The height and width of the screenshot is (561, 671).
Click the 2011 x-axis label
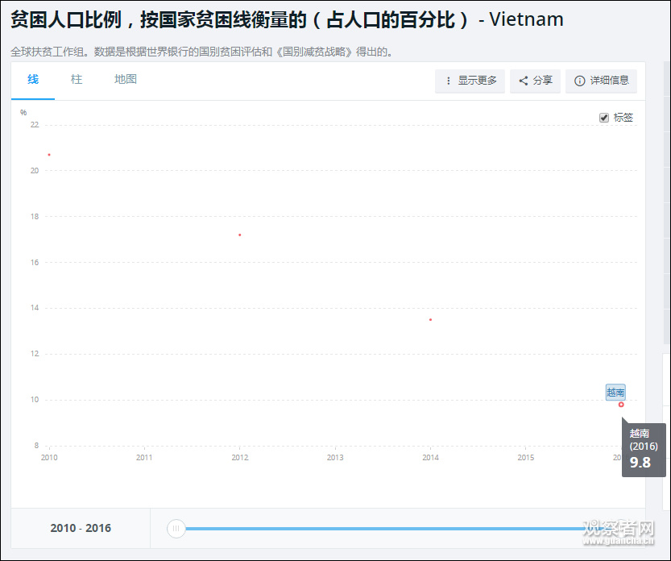tap(144, 457)
